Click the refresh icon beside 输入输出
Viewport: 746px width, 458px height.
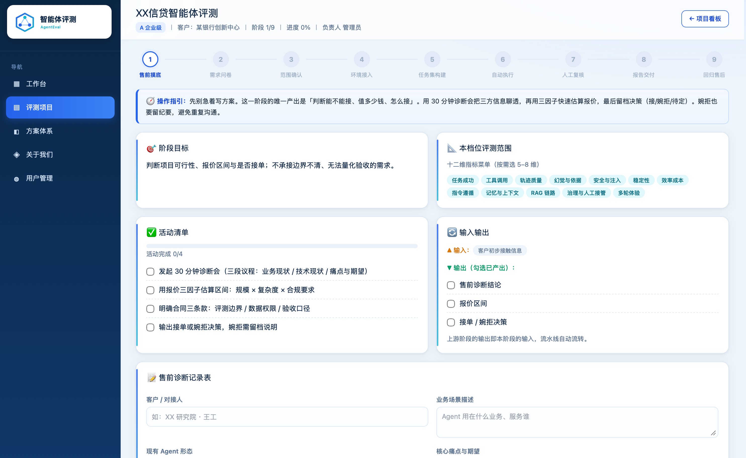click(452, 232)
